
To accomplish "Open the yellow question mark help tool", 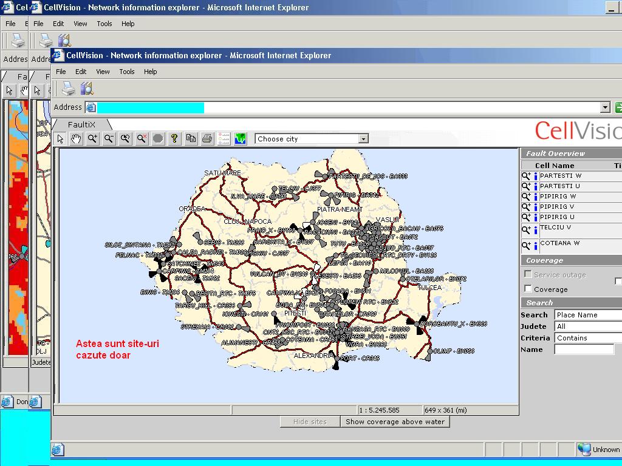I will 174,139.
